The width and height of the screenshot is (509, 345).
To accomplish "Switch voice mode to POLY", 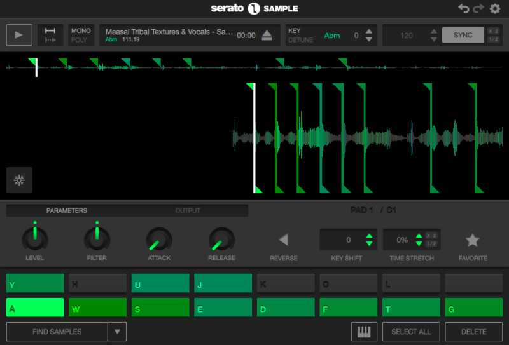I will click(79, 40).
